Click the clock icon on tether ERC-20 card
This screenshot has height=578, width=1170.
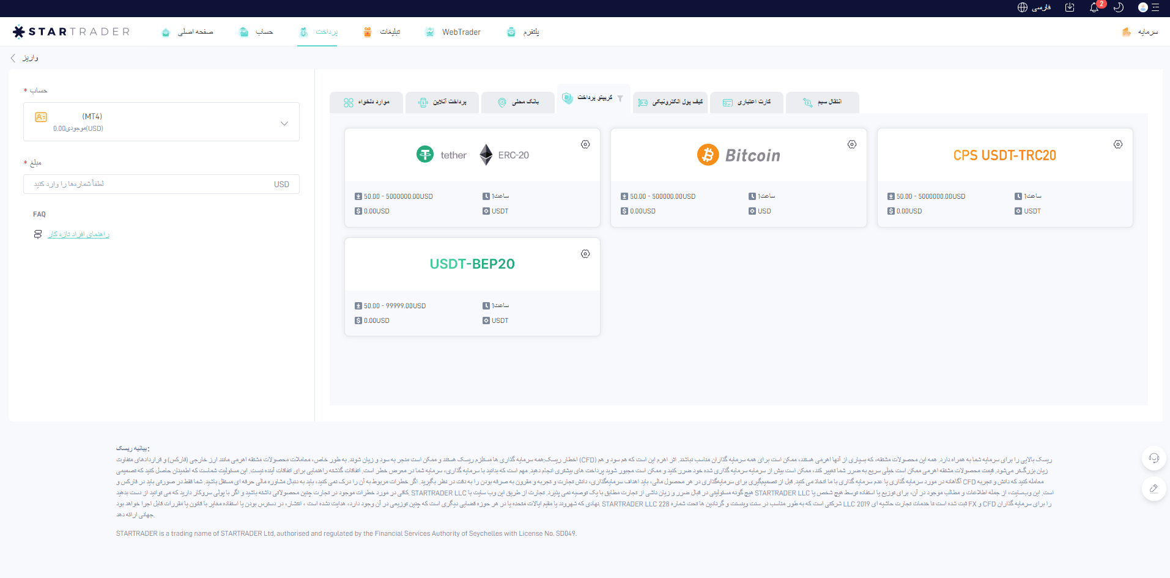(486, 196)
